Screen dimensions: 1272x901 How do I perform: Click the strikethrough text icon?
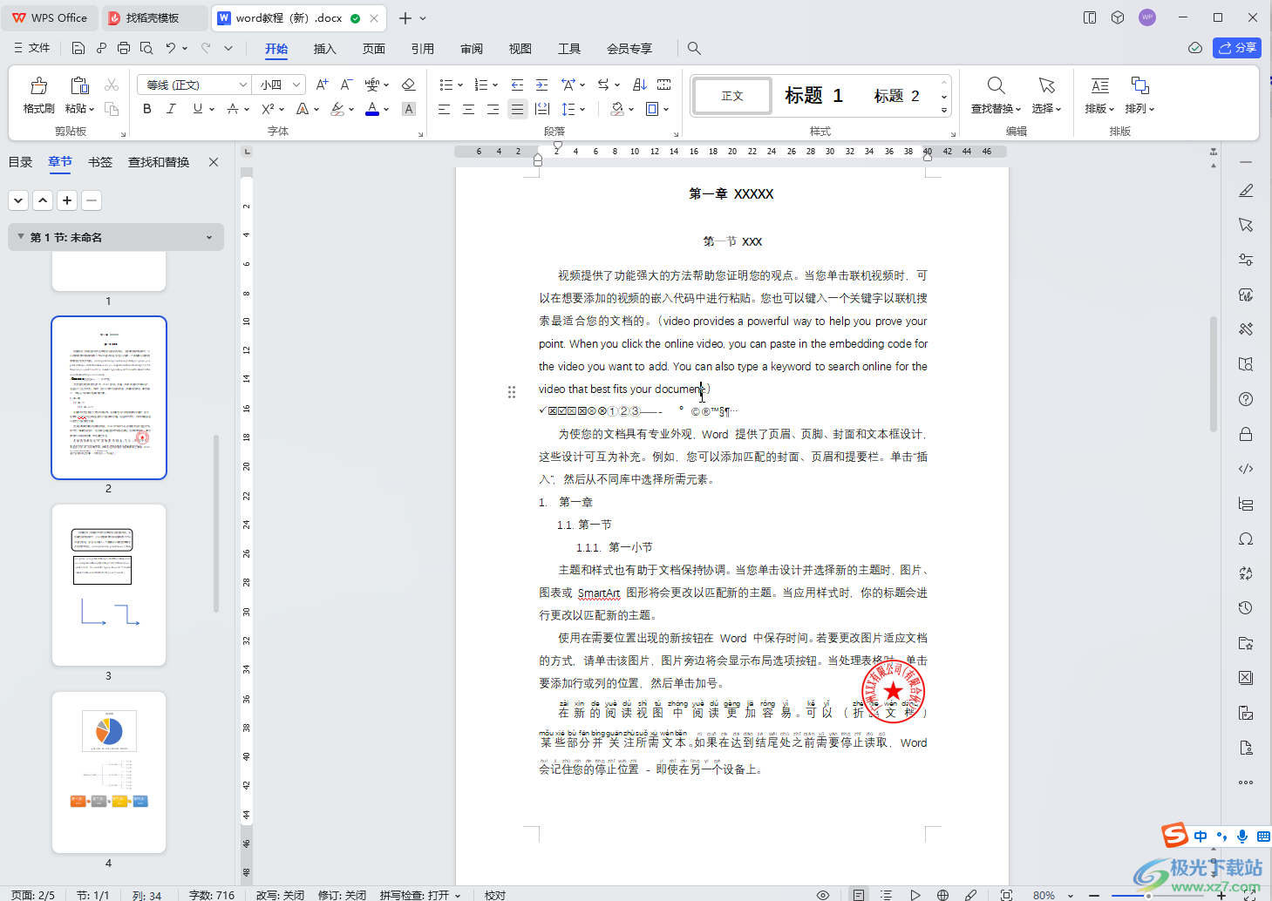232,109
